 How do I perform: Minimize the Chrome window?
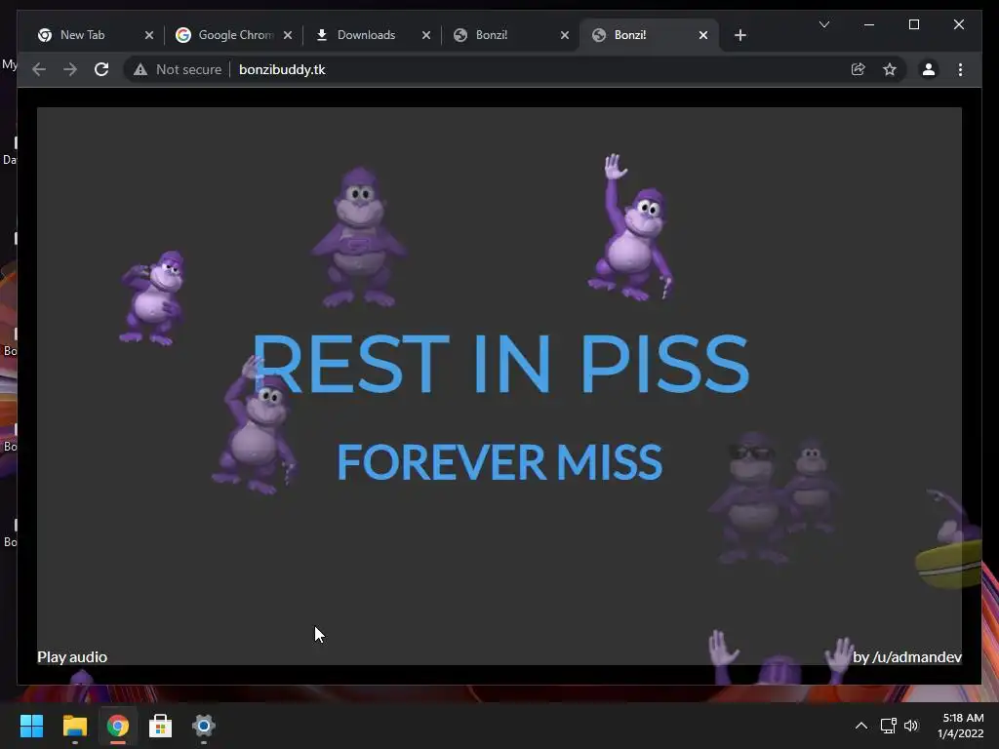click(x=869, y=24)
